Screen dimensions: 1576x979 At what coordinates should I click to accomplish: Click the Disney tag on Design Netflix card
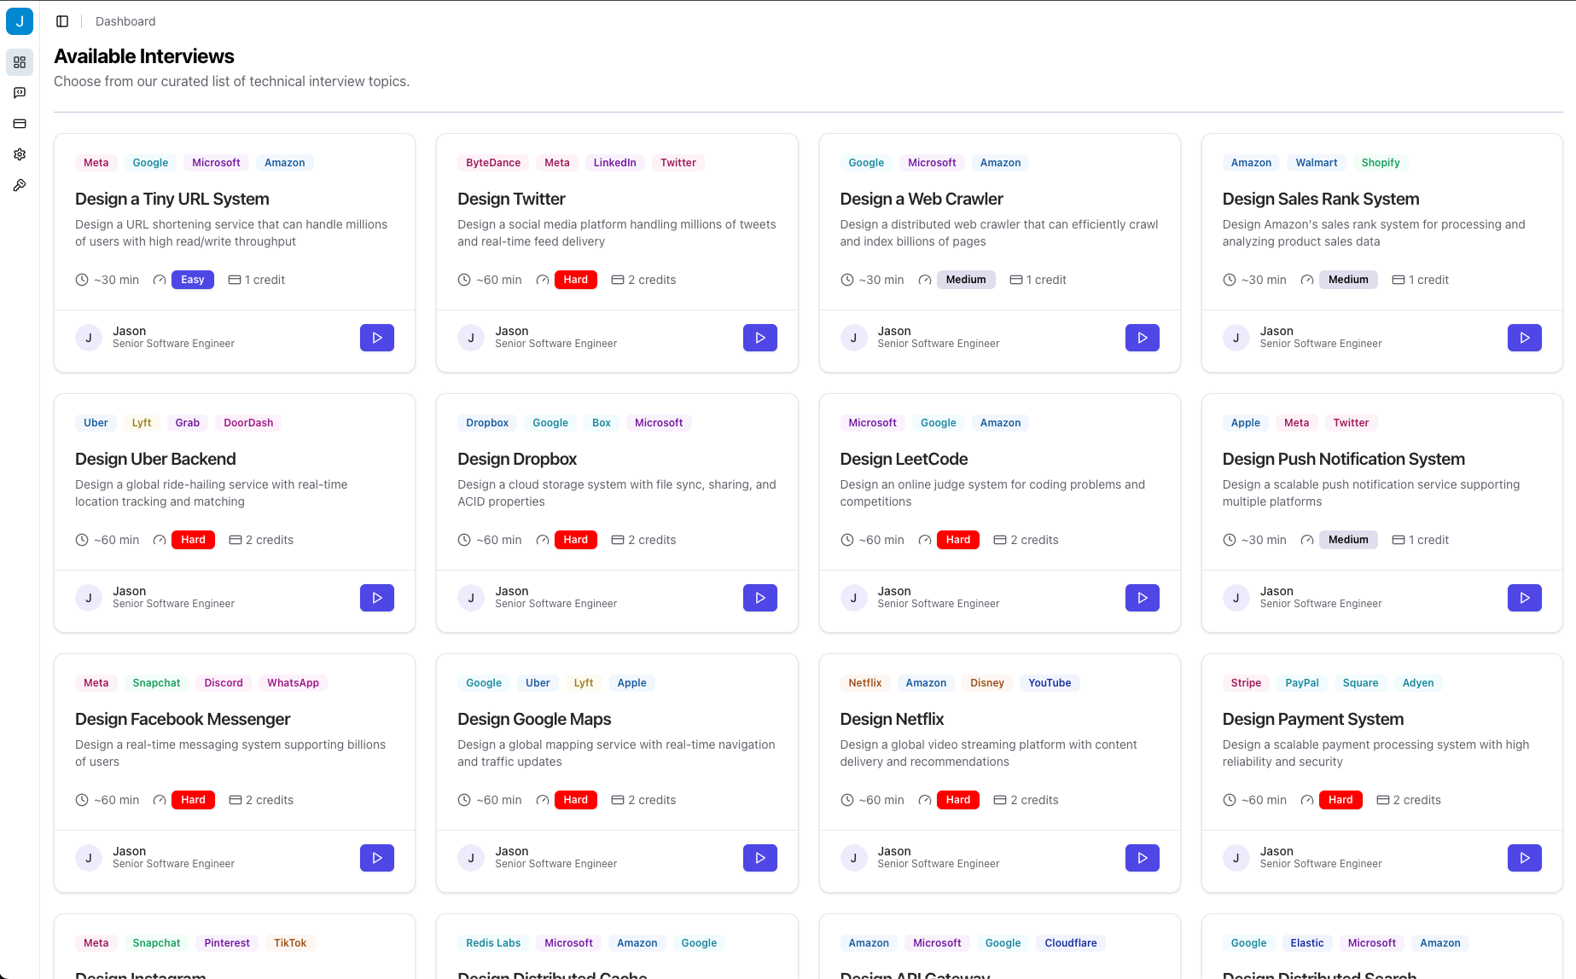pos(987,683)
